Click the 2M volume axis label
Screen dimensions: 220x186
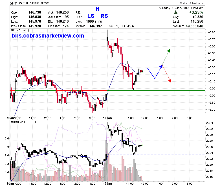click(7, 164)
